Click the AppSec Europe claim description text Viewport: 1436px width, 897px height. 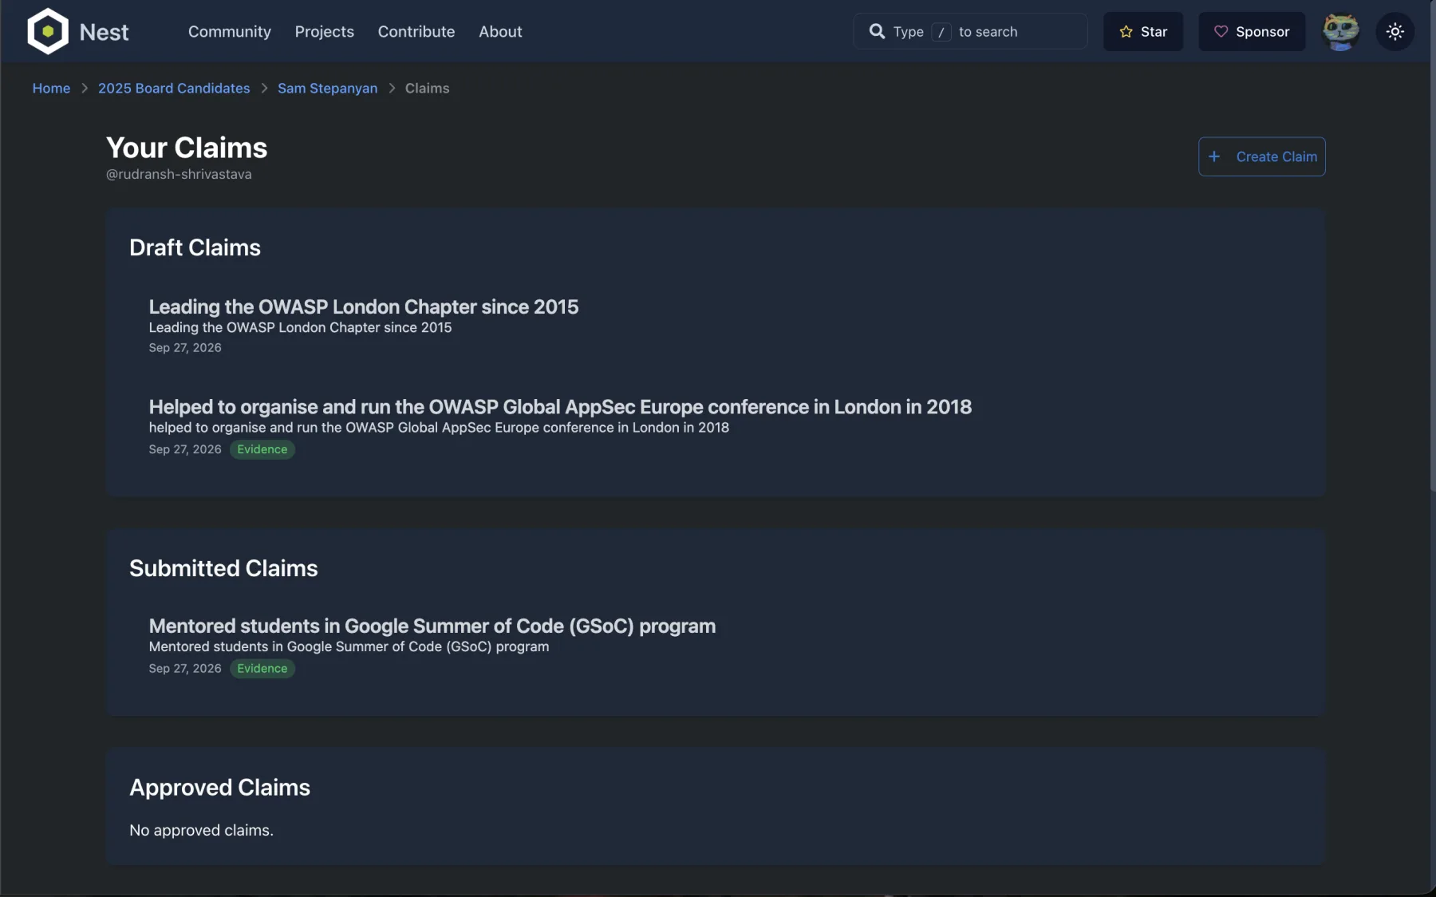439,428
